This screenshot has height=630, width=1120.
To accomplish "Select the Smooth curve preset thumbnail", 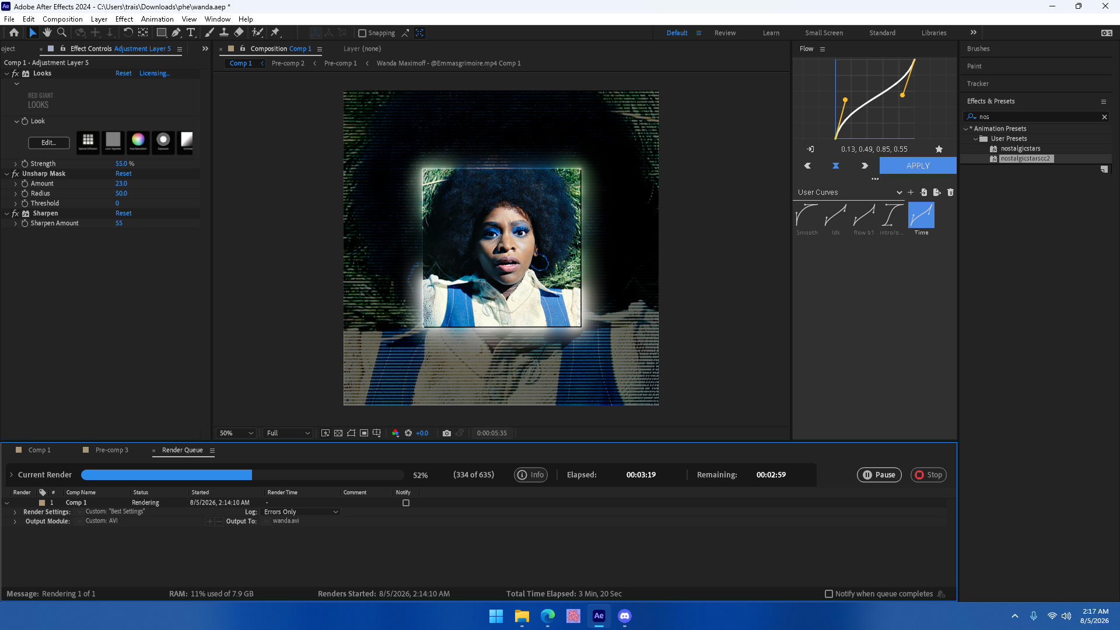I will tap(807, 215).
